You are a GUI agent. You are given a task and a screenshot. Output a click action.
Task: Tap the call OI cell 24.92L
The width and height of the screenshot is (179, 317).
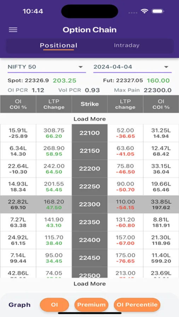18,240
